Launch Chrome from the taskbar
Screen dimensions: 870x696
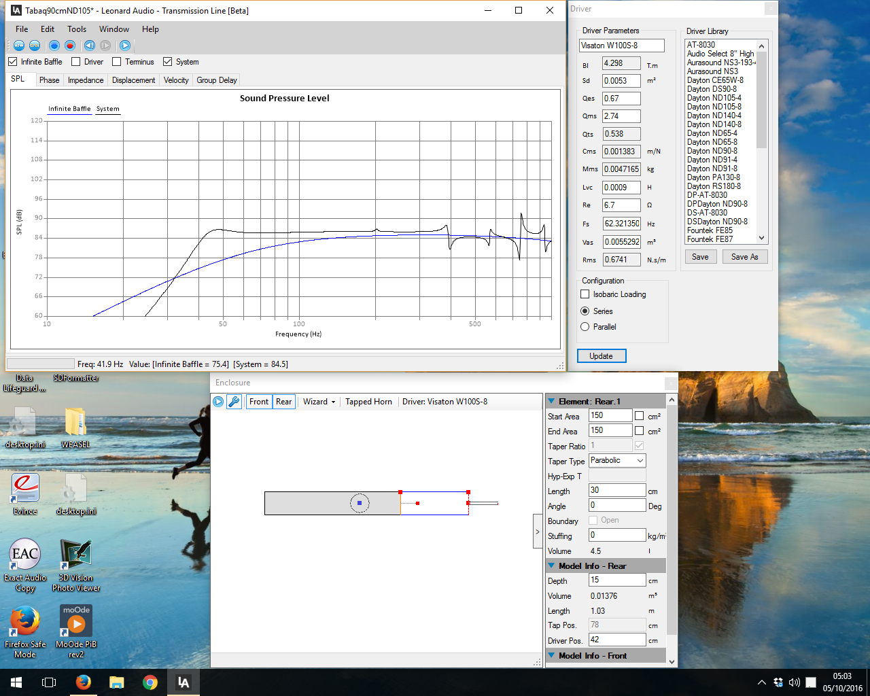[x=150, y=682]
